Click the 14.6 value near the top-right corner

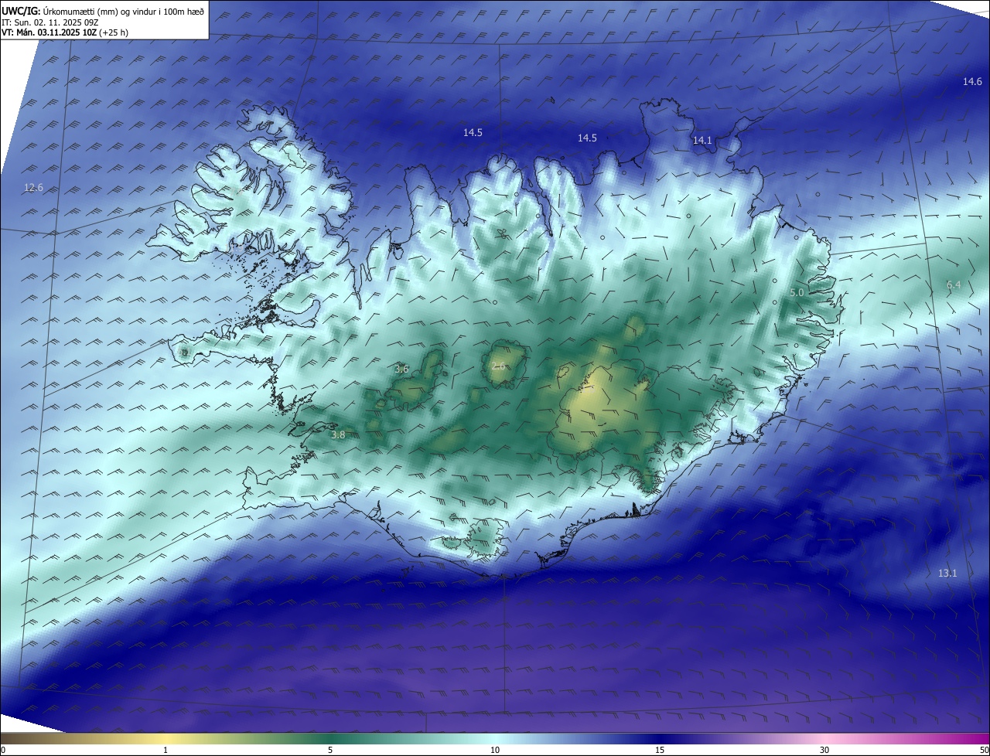[972, 82]
